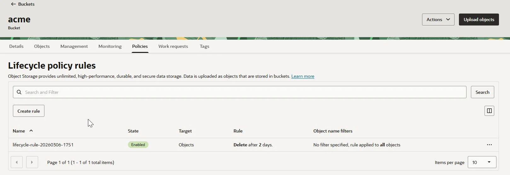Click the Upload objects button
The height and width of the screenshot is (175, 510).
pos(479,20)
